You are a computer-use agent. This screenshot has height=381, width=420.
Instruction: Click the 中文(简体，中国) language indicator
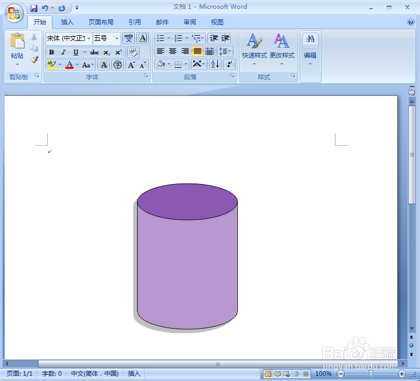pos(94,374)
